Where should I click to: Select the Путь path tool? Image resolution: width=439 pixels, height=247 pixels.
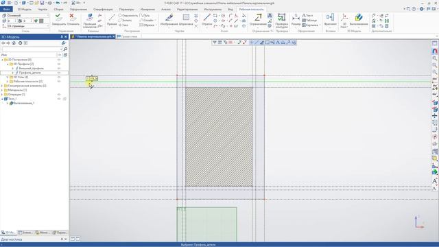click(x=145, y=15)
